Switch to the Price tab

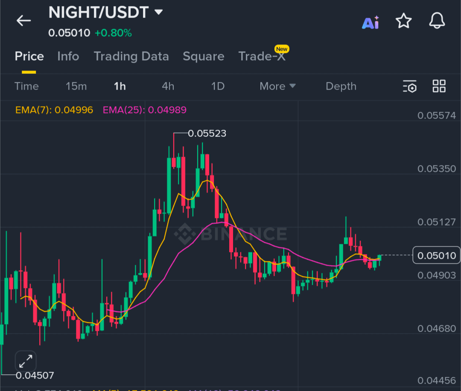[29, 56]
